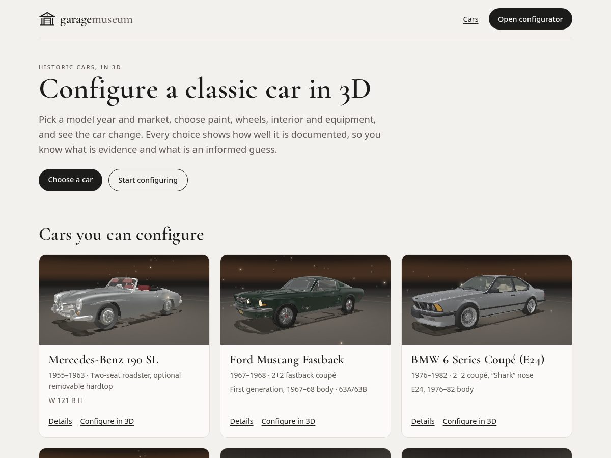The width and height of the screenshot is (611, 458).
Task: Click the 1955–1963 two-seat roadster description
Action: coord(115,381)
